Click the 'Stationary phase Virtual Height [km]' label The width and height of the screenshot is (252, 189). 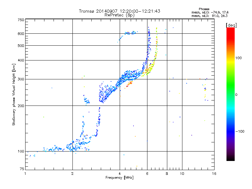pos(14,94)
